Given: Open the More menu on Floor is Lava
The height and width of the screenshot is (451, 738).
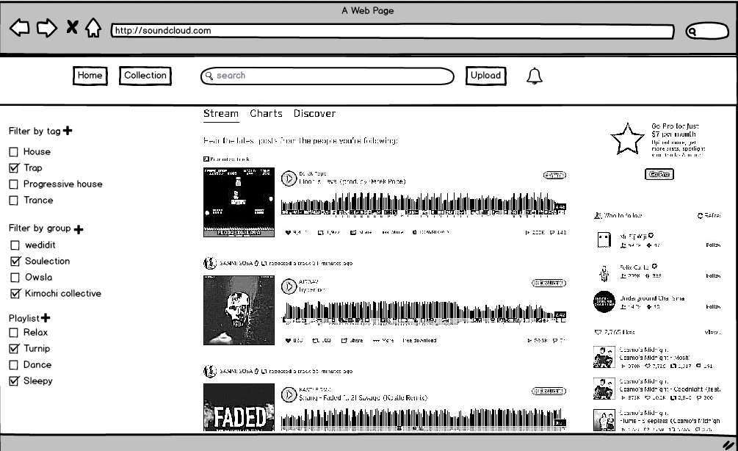Looking at the screenshot, I should click(392, 233).
